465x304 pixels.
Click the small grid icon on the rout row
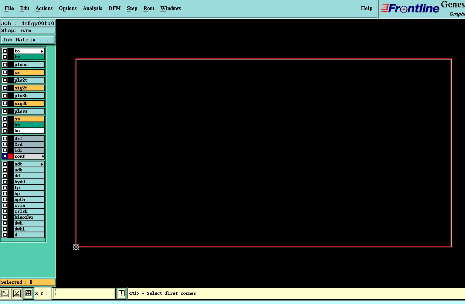(43, 157)
